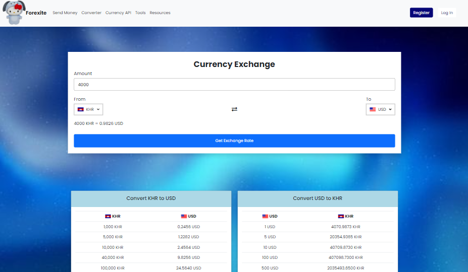Image resolution: width=468 pixels, height=272 pixels.
Task: Open the To currency USD dropdown
Action: (380, 109)
